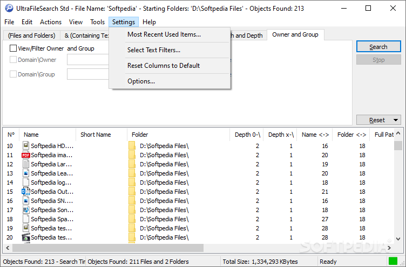Click the image icon of row 19

[25, 228]
